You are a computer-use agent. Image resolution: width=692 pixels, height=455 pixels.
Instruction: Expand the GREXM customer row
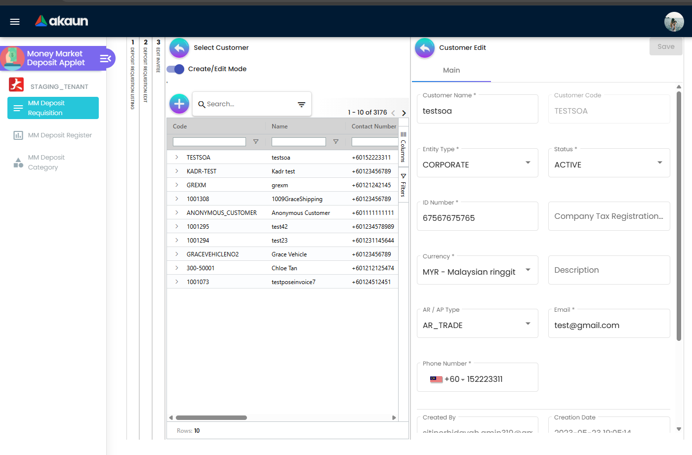177,185
